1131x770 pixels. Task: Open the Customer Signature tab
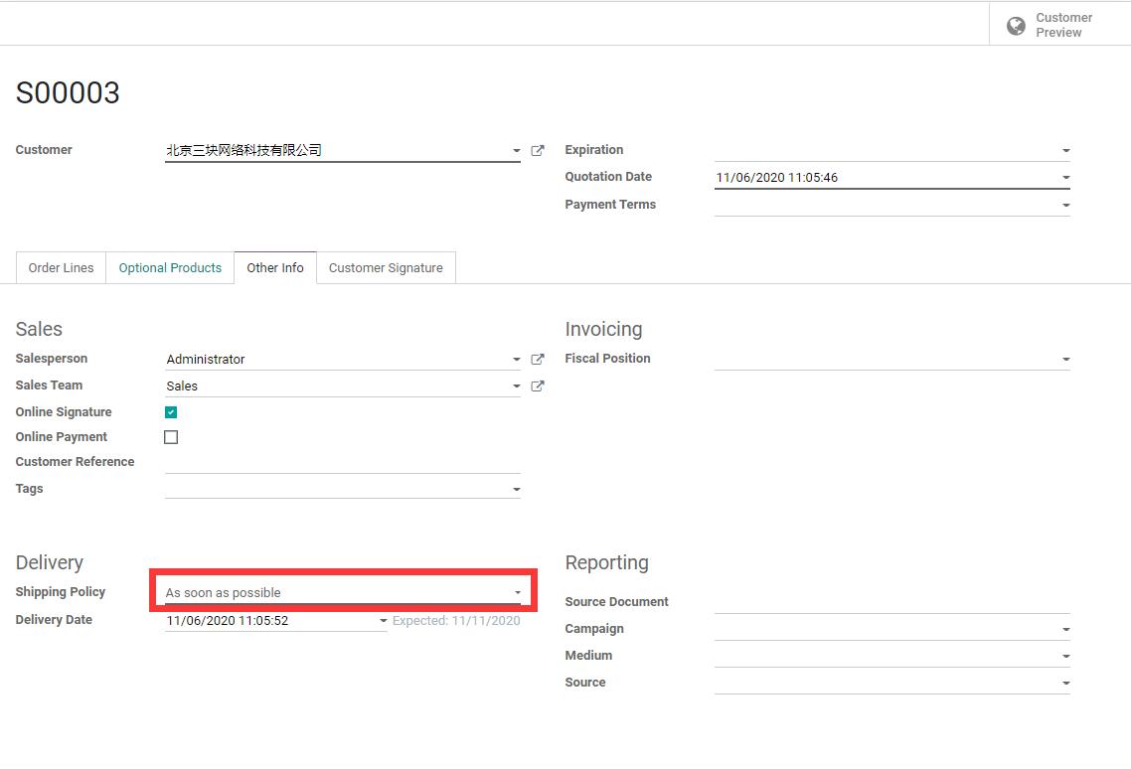pyautogui.click(x=386, y=267)
